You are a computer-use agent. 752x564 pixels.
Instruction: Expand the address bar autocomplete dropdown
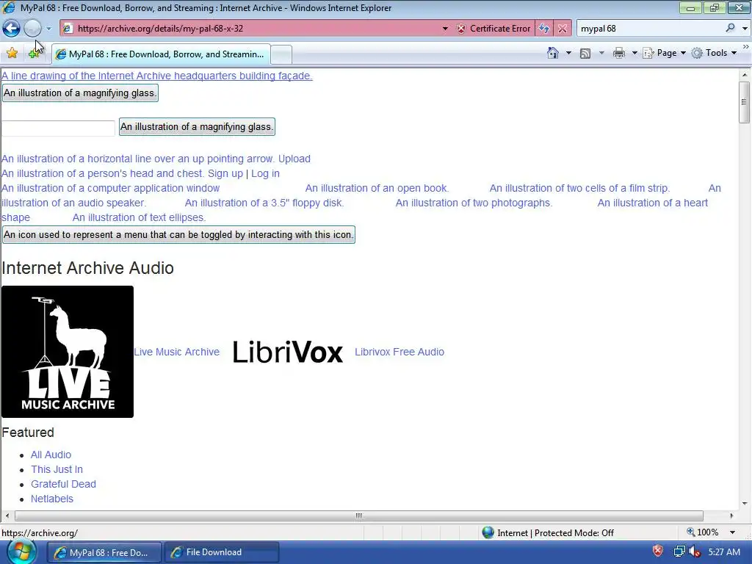(x=445, y=29)
